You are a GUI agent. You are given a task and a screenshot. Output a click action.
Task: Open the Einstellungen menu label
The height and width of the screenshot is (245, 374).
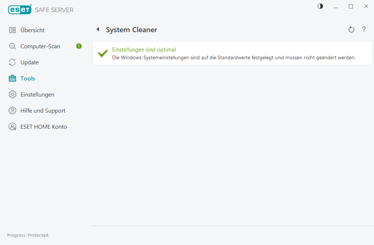(37, 95)
